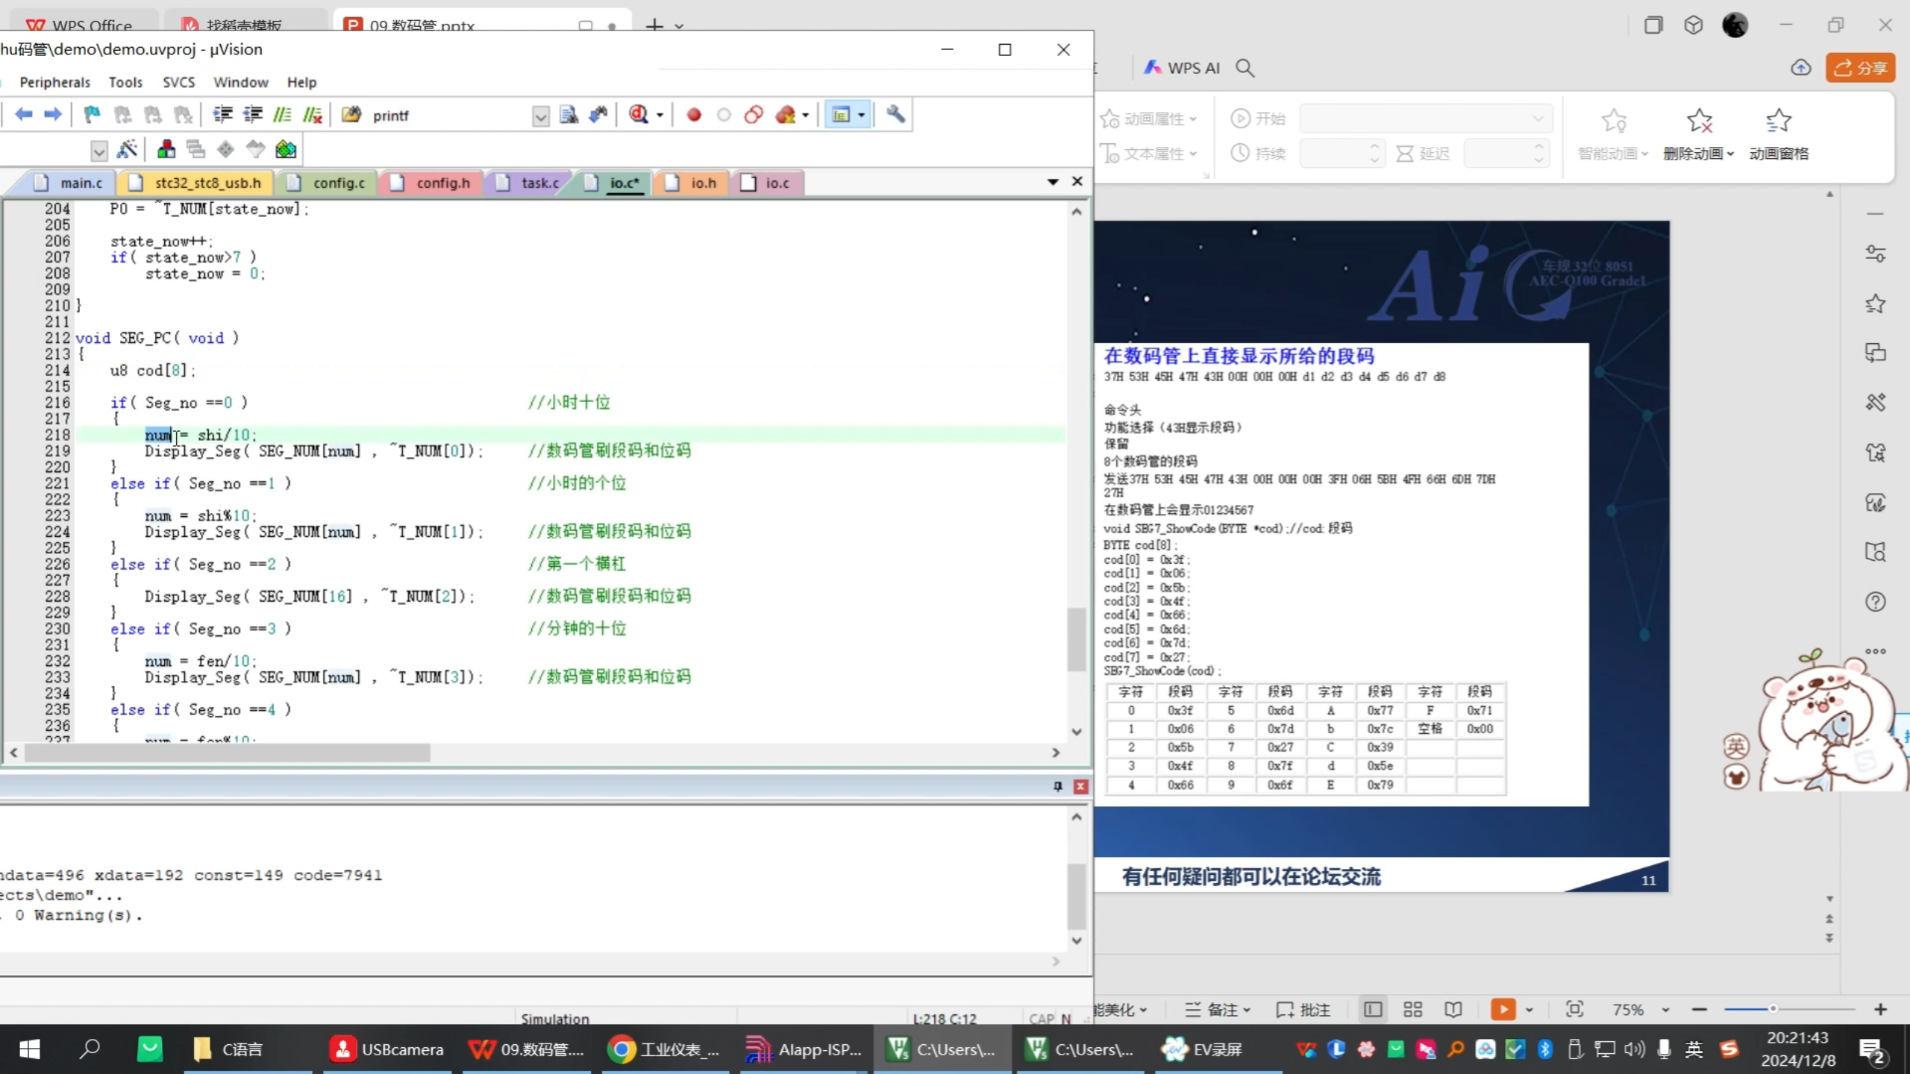Expand the file tabs overflow arrow
Viewport: 1910px width, 1074px height.
tap(1051, 181)
